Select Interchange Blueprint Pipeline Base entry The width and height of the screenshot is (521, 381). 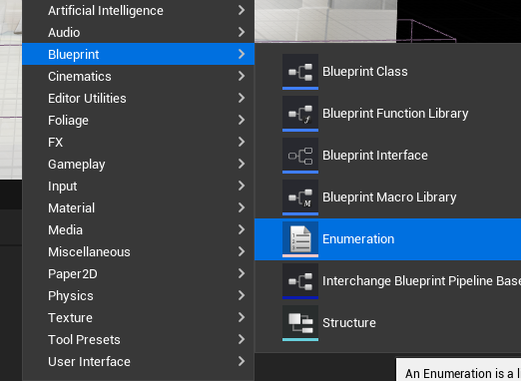387,281
